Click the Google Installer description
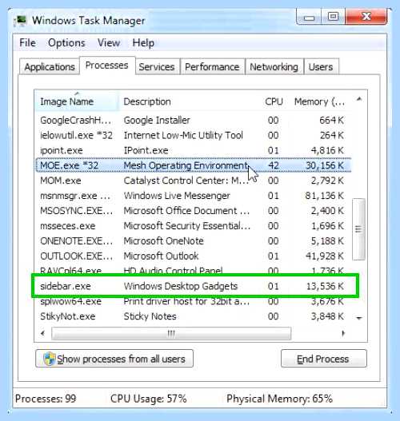Image resolution: width=400 pixels, height=421 pixels. click(x=157, y=120)
